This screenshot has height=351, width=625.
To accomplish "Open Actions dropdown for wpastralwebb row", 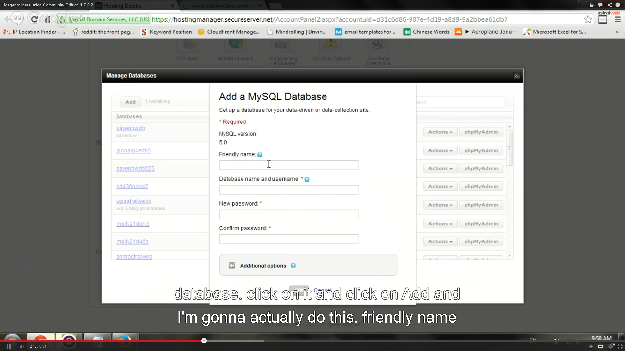I will [440, 205].
